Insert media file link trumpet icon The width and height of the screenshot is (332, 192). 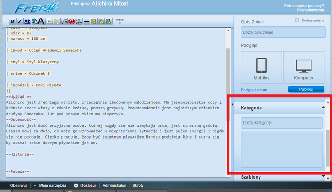coord(57,21)
